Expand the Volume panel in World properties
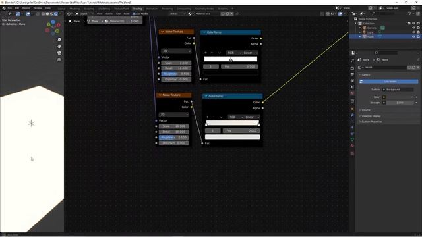 pos(365,110)
